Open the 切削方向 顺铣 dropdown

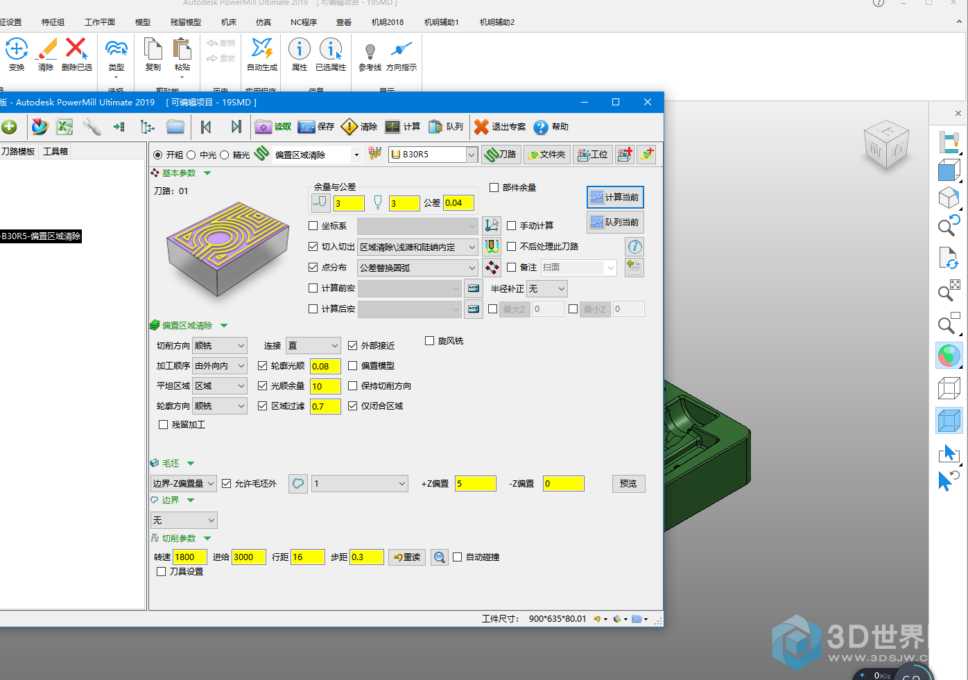[220, 345]
